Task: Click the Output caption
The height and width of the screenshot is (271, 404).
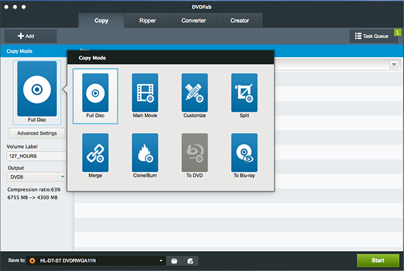Action: tap(16, 168)
